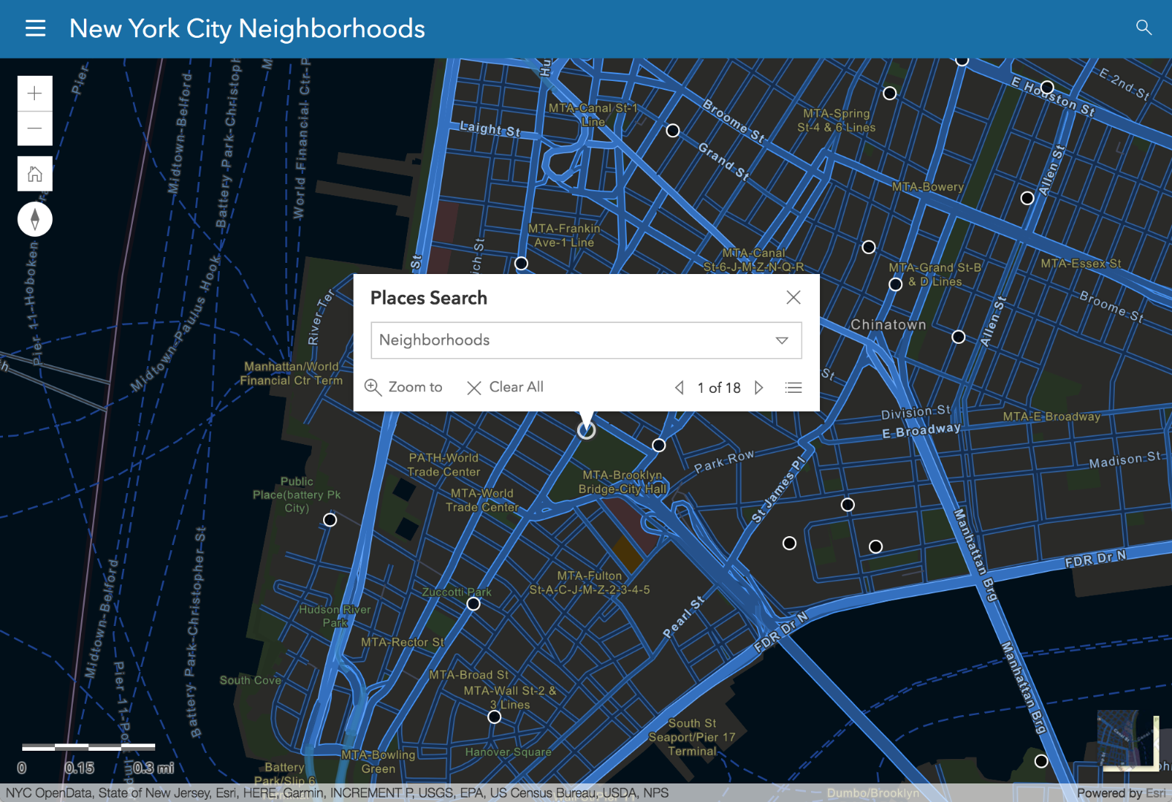Open the Esri link in attribution
Image resolution: width=1172 pixels, height=802 pixels.
tap(1156, 793)
